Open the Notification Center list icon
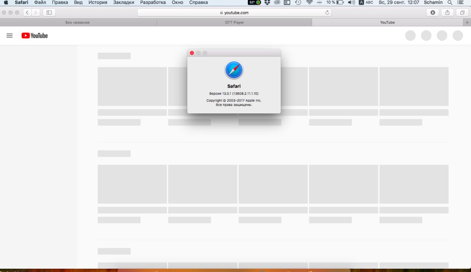The width and height of the screenshot is (471, 272). (460, 3)
